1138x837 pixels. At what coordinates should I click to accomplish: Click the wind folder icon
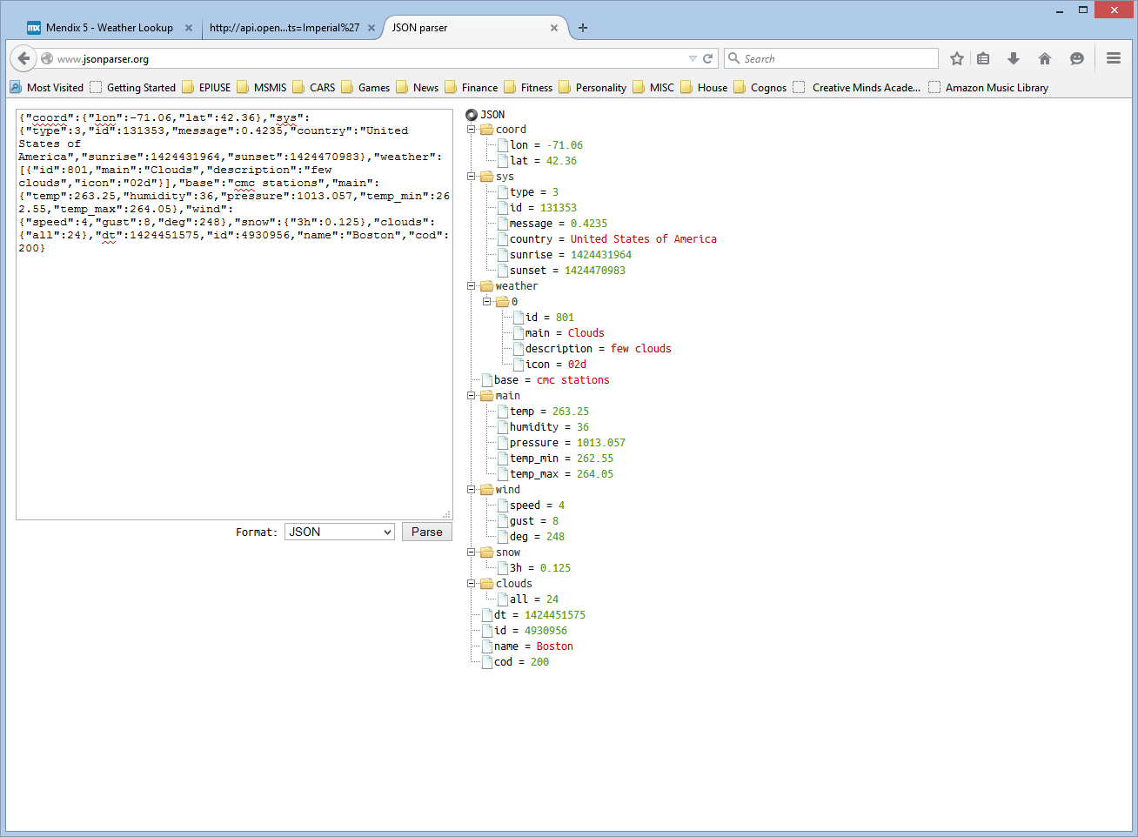pos(487,490)
